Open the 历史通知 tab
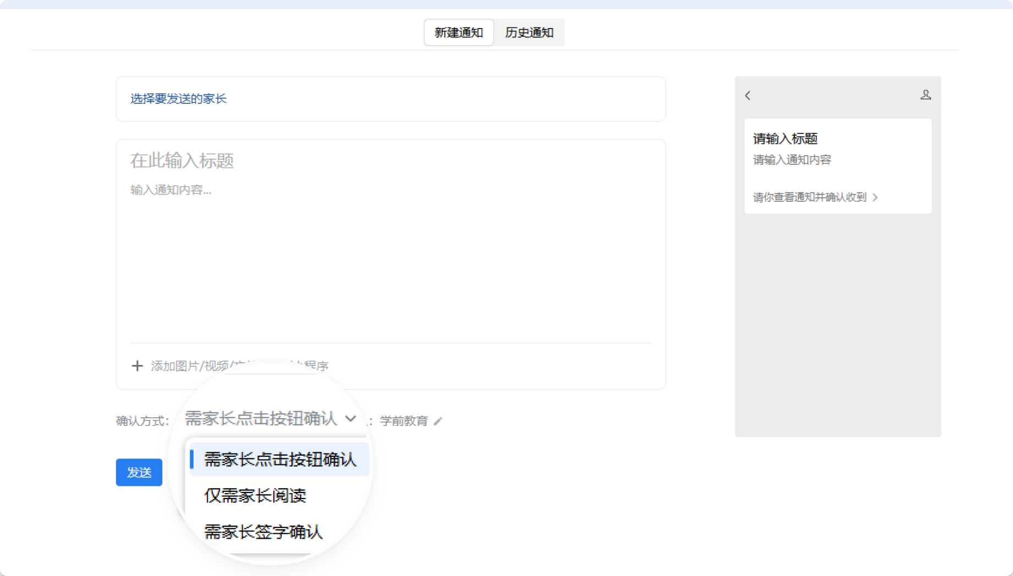Image resolution: width=1013 pixels, height=576 pixels. click(529, 33)
